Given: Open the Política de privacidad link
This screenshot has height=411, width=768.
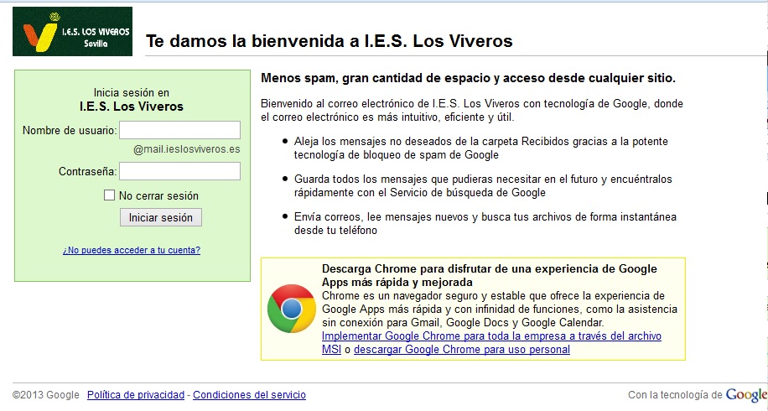Looking at the screenshot, I should pos(136,395).
